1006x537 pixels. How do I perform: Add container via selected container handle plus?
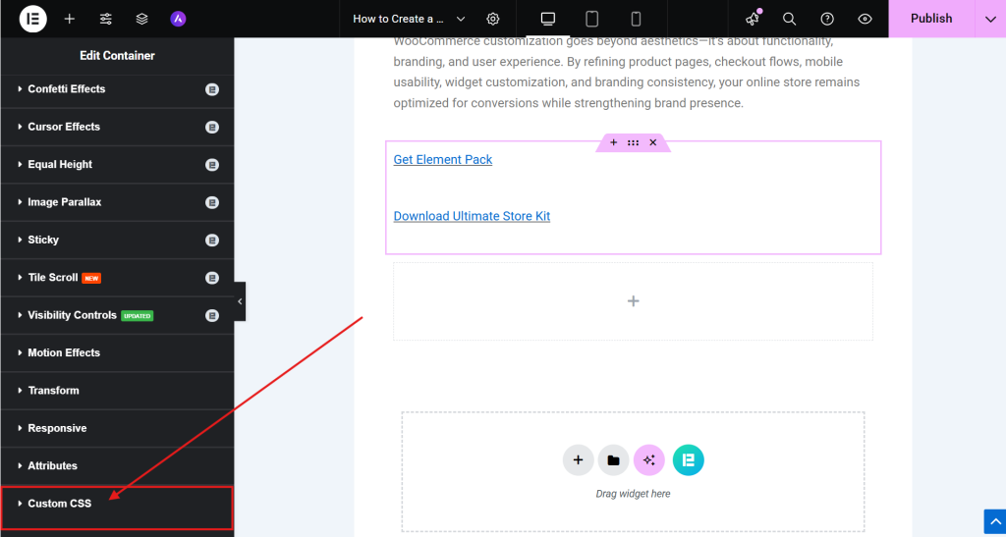click(x=613, y=142)
